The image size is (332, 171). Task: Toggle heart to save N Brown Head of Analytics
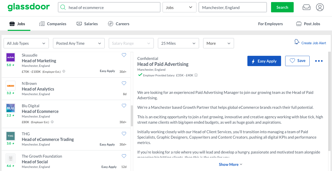[x=124, y=83]
